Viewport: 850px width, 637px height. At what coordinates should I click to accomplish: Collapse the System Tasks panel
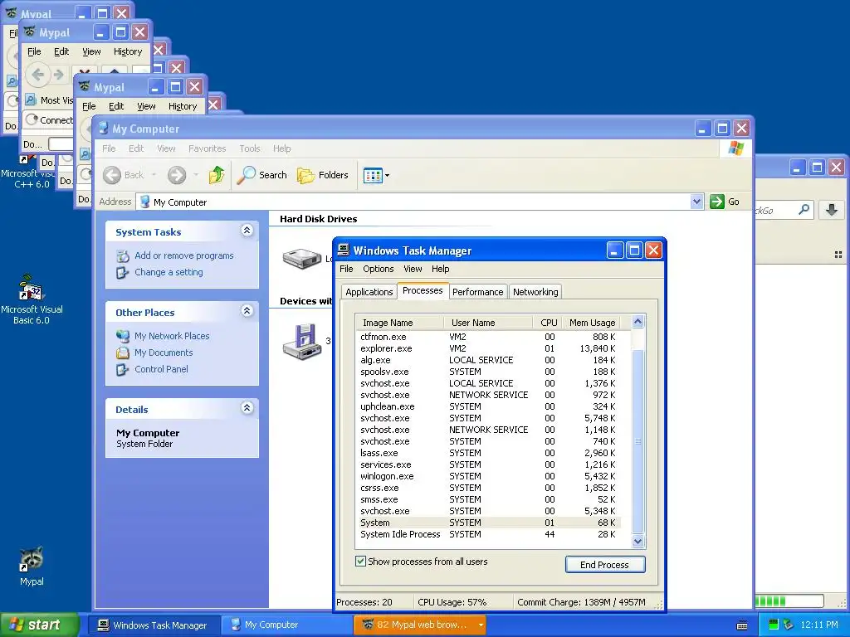pyautogui.click(x=247, y=231)
